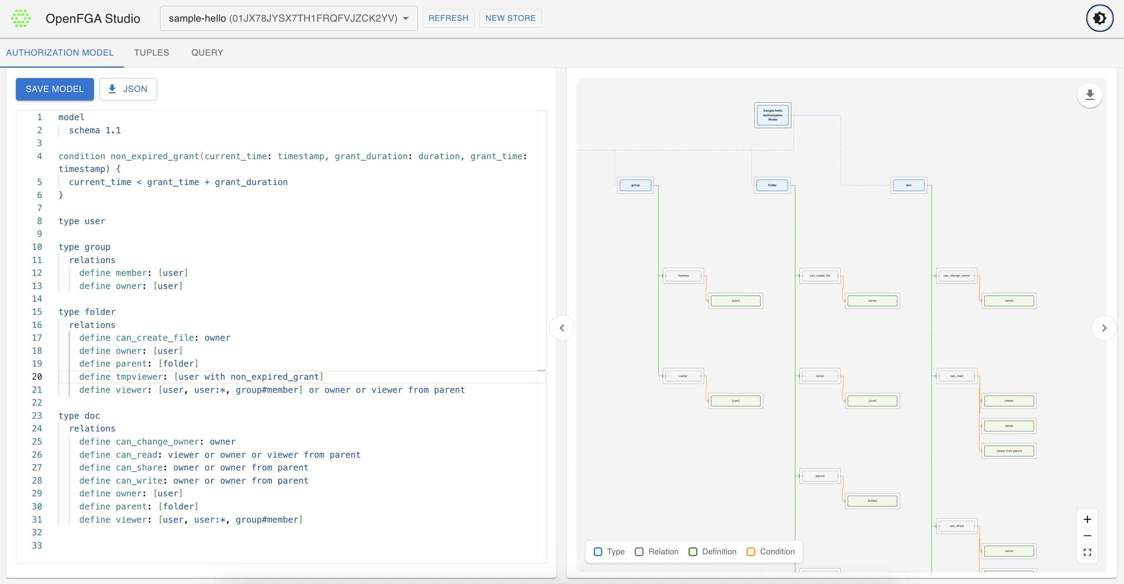This screenshot has width=1124, height=584.
Task: Toggle the Relation legend checkbox
Action: (639, 551)
